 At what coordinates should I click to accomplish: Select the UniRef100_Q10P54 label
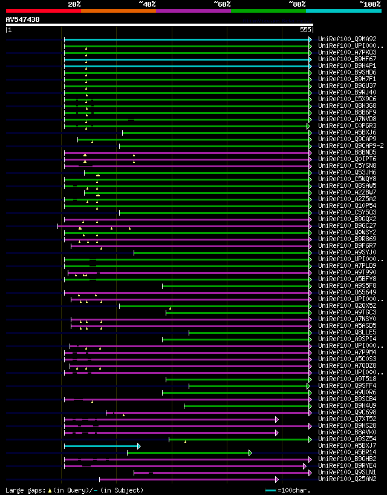pyautogui.click(x=347, y=205)
